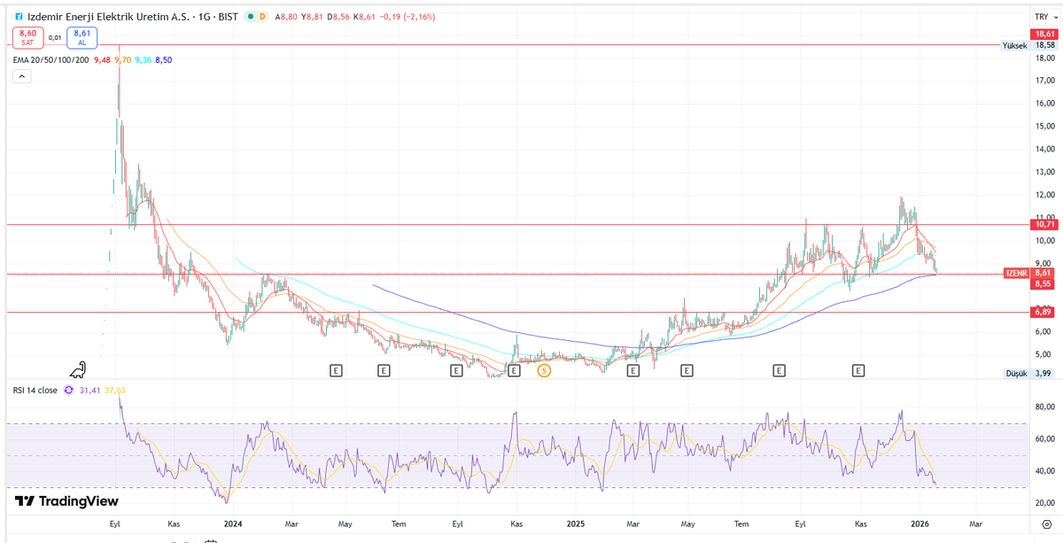Click the green market status dot
Viewport: 1063px width, 543px height.
pyautogui.click(x=251, y=16)
